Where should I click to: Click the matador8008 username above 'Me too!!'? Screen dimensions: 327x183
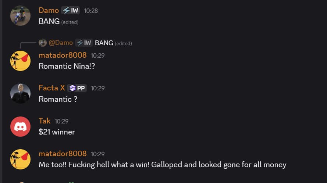pyautogui.click(x=63, y=154)
